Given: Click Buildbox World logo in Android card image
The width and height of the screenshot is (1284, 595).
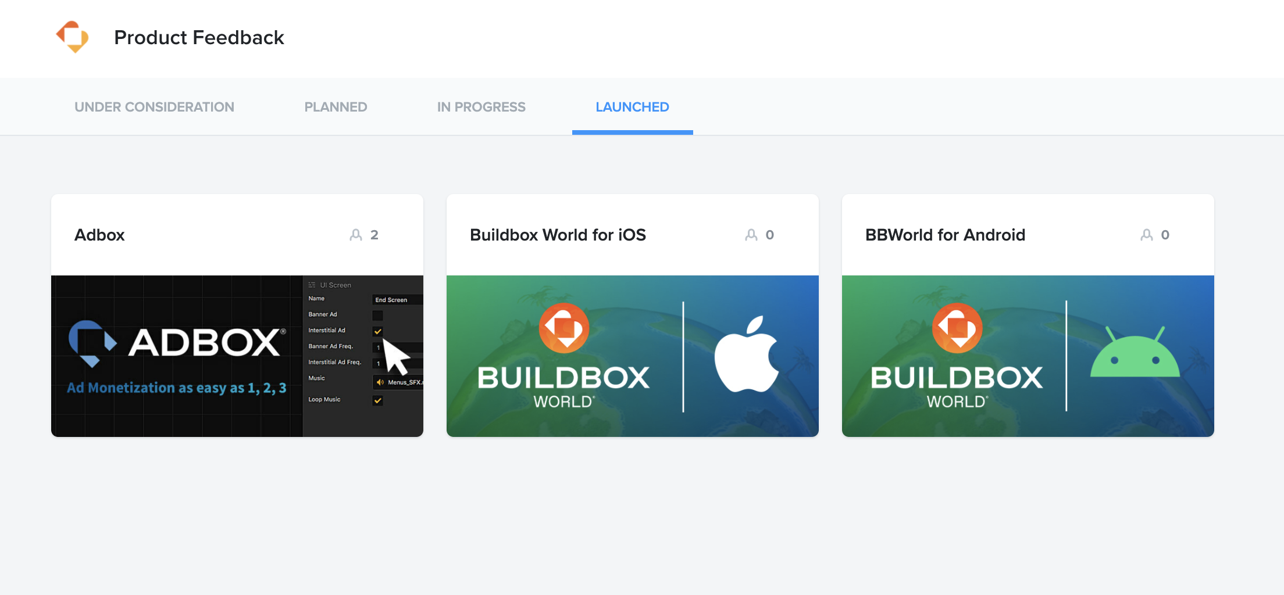Looking at the screenshot, I should [x=957, y=356].
